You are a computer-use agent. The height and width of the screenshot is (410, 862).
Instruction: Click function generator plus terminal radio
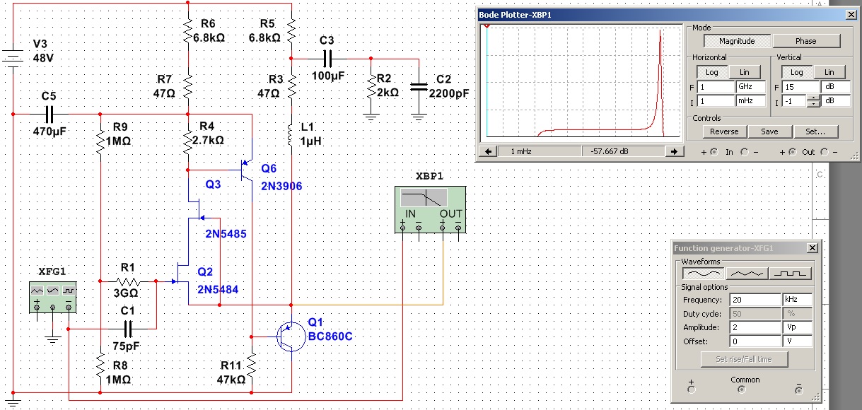pos(692,389)
